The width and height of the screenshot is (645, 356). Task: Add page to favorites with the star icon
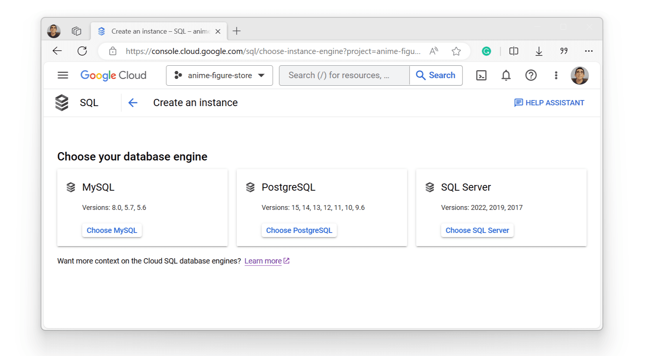[x=456, y=51]
